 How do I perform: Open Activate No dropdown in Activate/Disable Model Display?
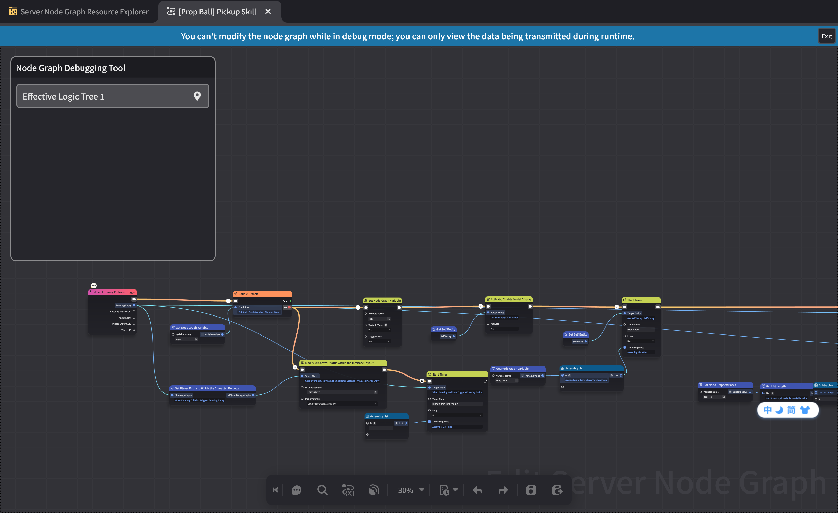tap(504, 329)
